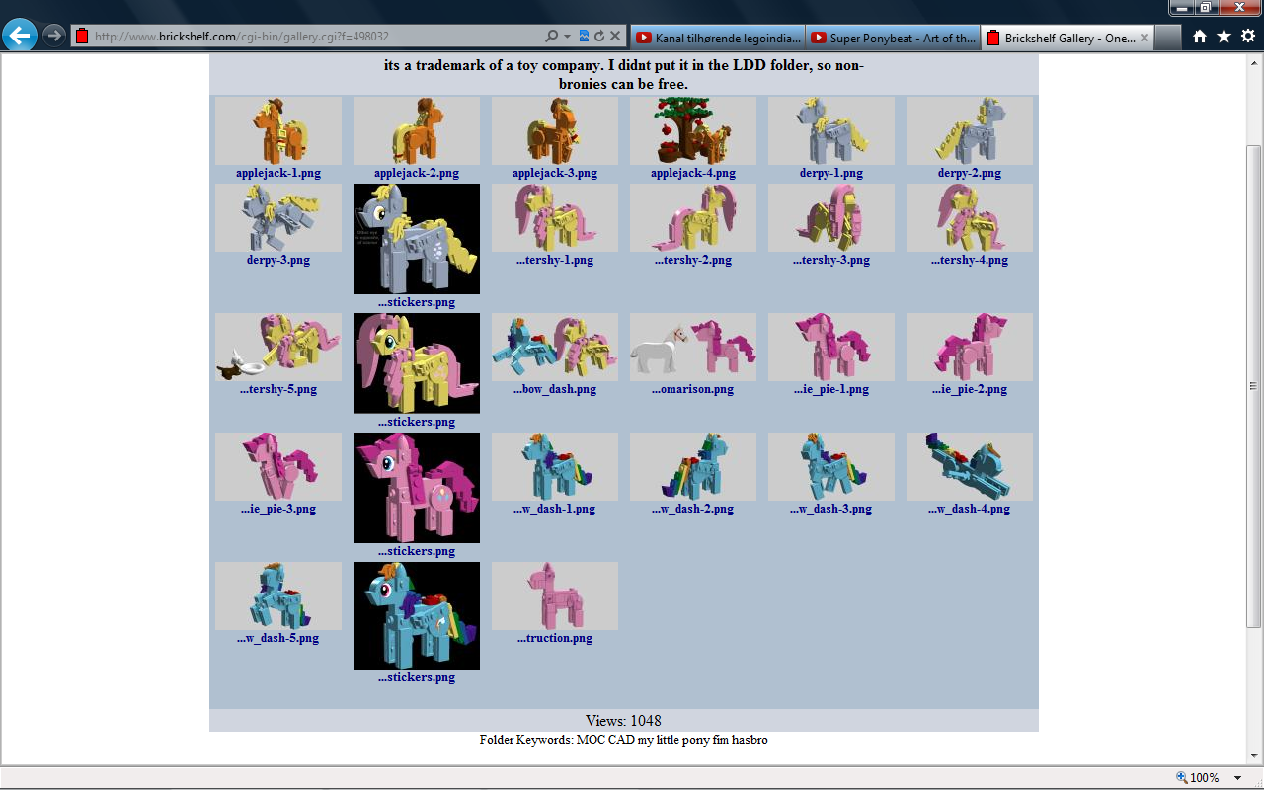
Task: Click the applejack-3.png link text
Action: click(x=555, y=173)
